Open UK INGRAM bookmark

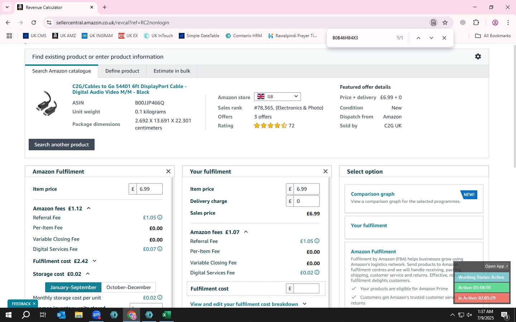click(97, 36)
